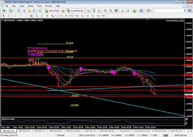193x137 pixels.
Task: Click the Periods clock icon
Action: [x=141, y=11]
